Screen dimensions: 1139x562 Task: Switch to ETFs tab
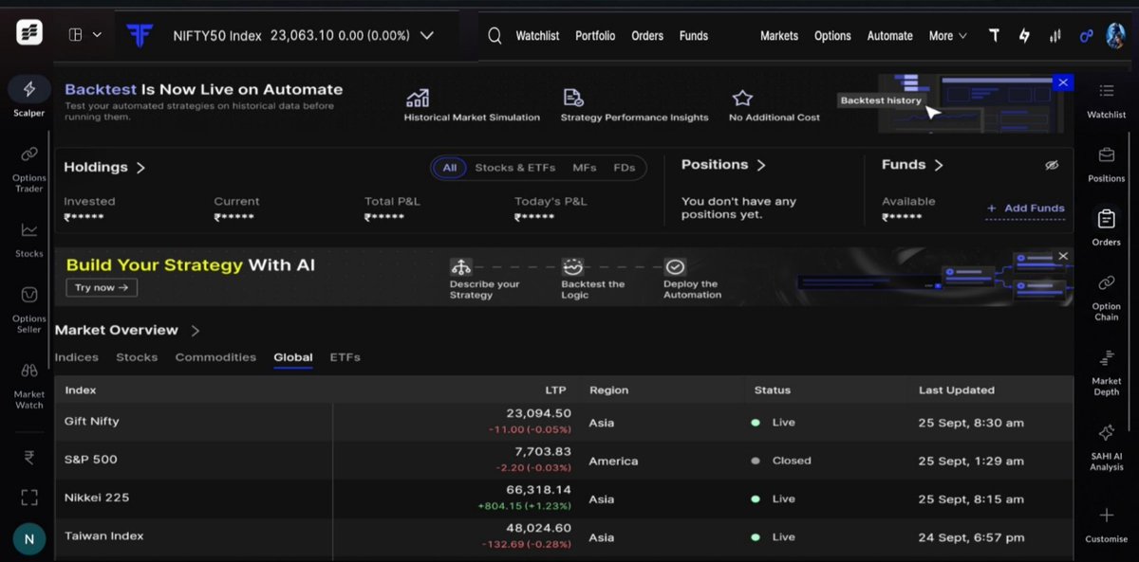(345, 357)
